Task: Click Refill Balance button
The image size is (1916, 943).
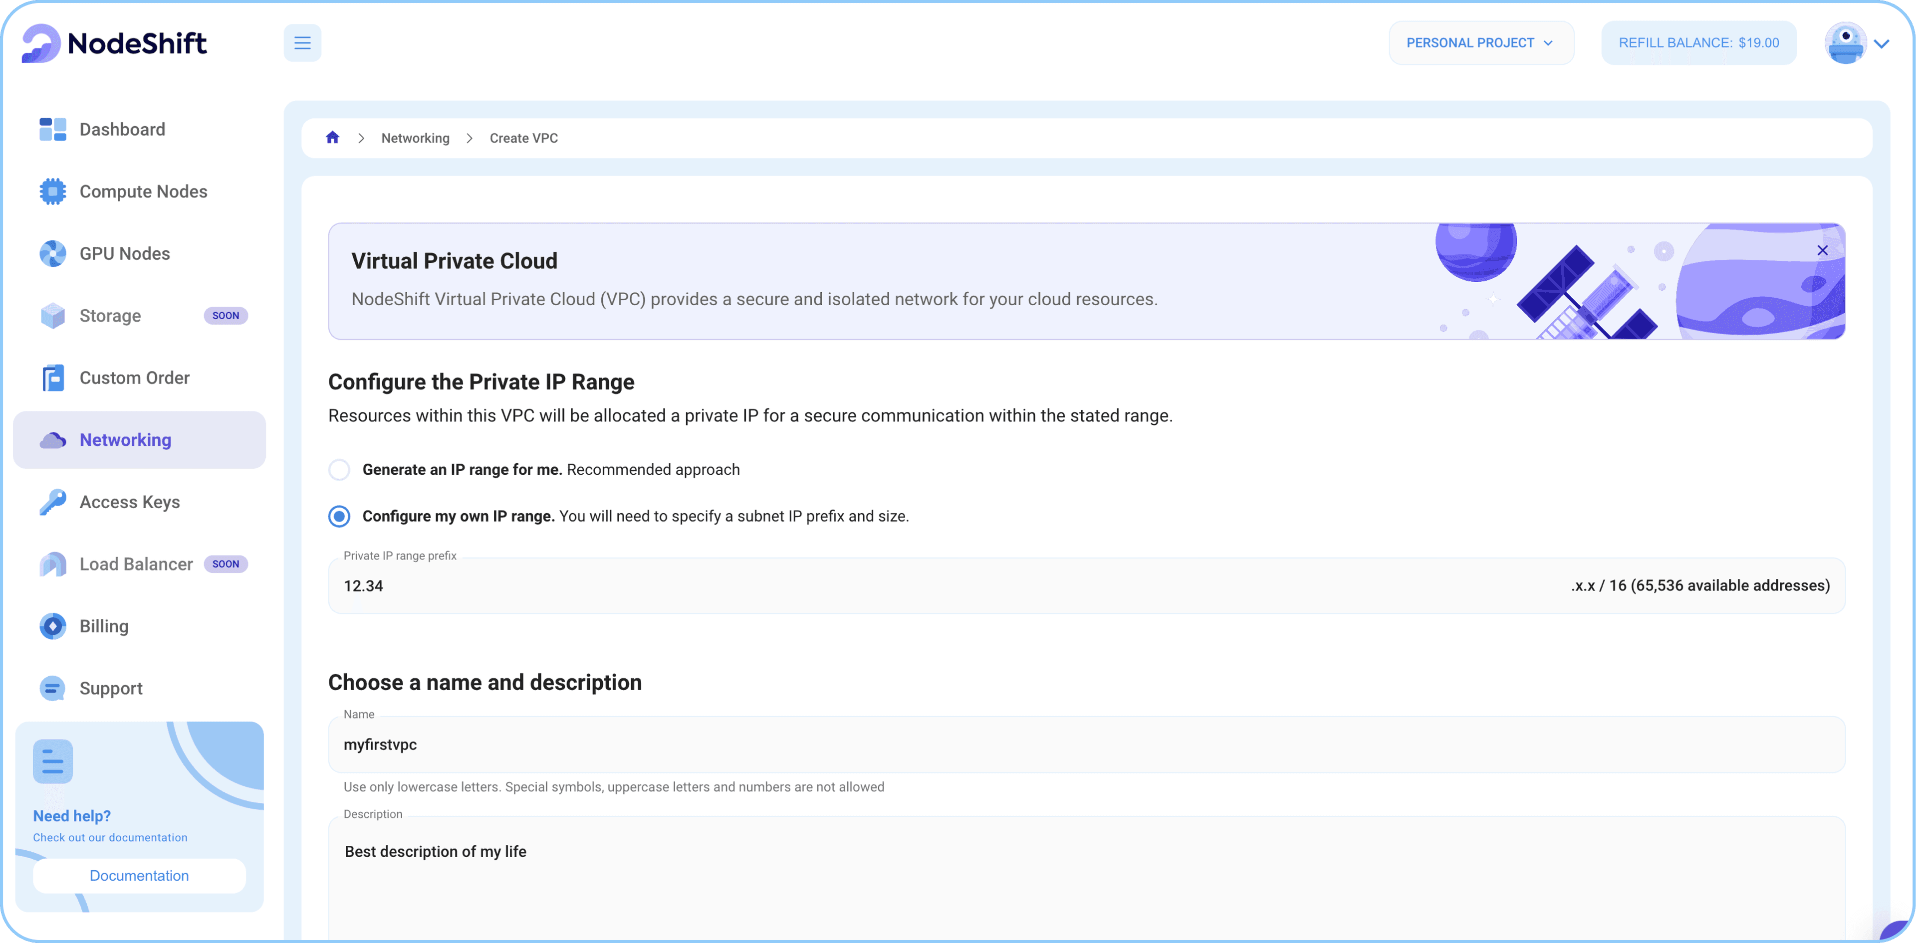Action: click(1699, 43)
